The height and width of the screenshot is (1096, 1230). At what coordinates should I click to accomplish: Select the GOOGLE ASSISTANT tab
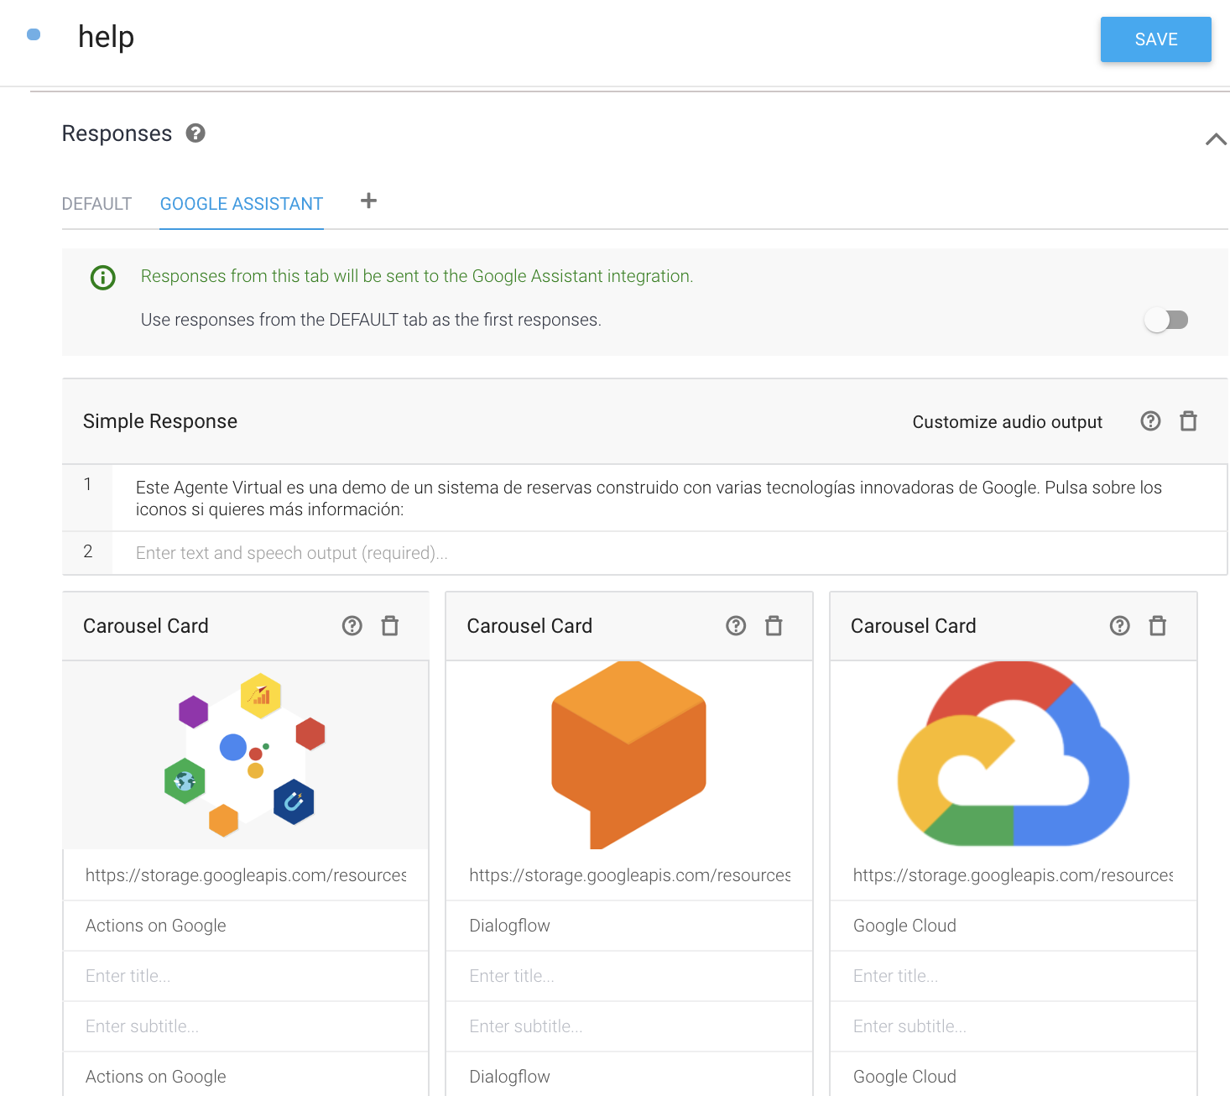(242, 204)
